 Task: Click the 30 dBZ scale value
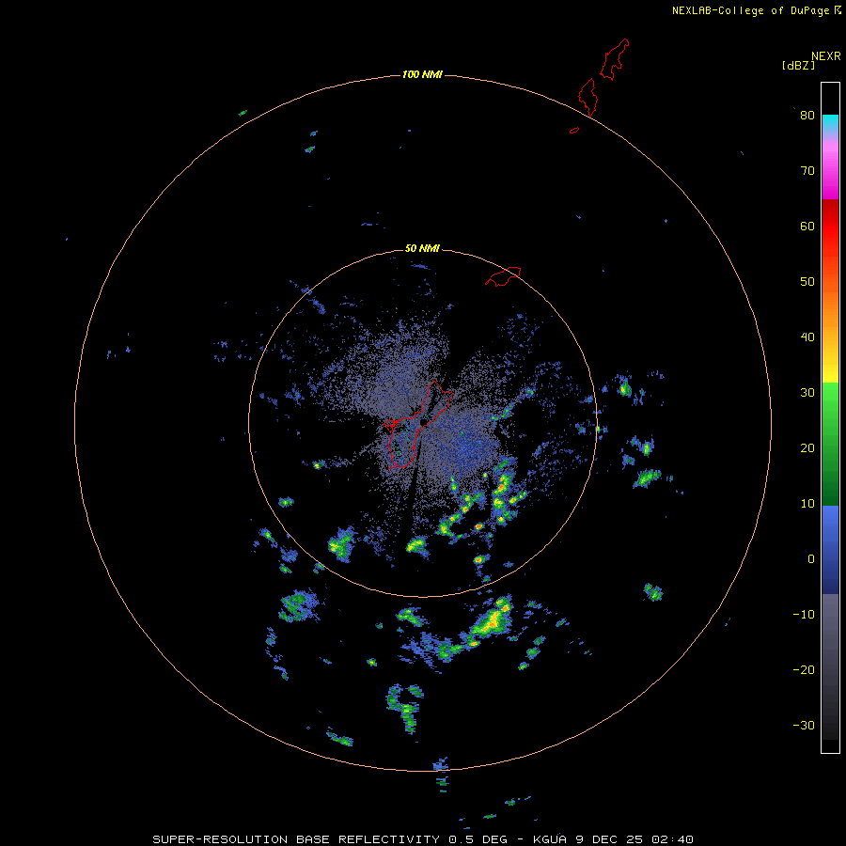807,392
